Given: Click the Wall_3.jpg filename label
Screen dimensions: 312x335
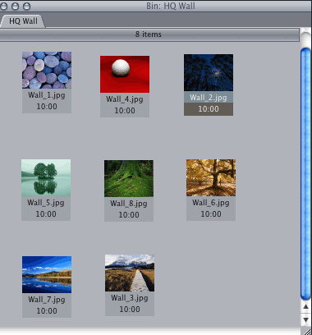Looking at the screenshot, I should 130,298.
